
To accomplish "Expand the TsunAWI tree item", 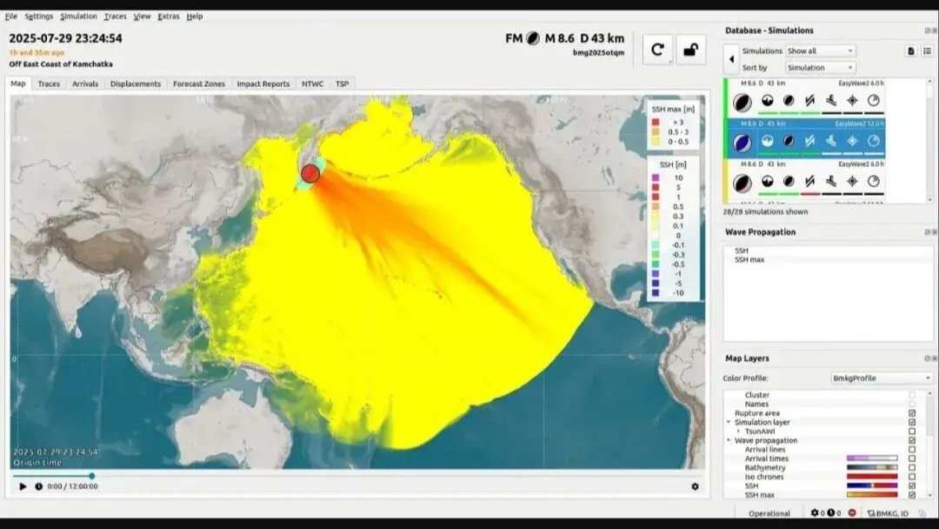I will 739,432.
